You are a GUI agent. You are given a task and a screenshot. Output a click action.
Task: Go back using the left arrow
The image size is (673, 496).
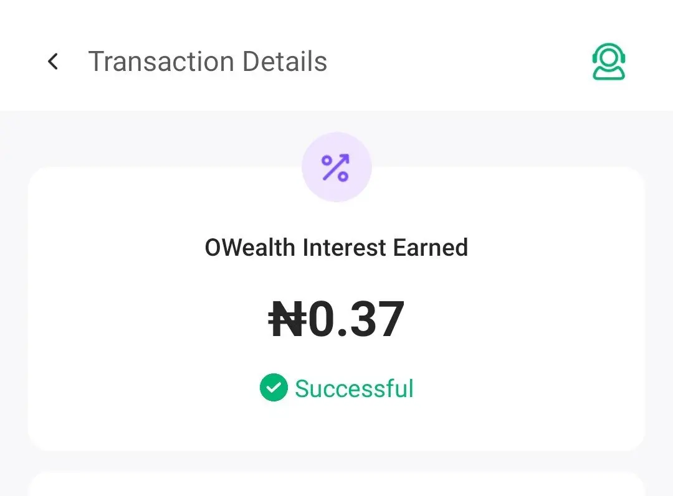53,62
